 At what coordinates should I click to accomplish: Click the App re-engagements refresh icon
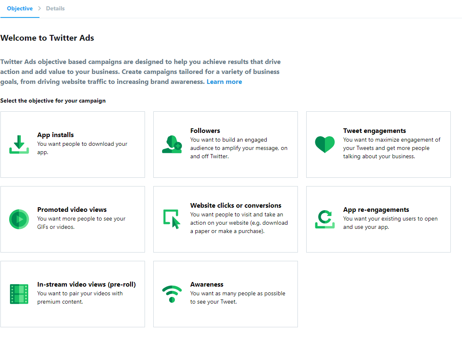325,219
